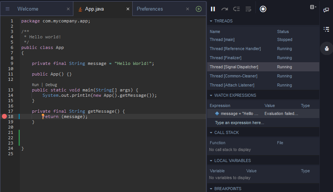Add a new tab with plus icon
This screenshot has height=192, width=333.
click(x=198, y=9)
